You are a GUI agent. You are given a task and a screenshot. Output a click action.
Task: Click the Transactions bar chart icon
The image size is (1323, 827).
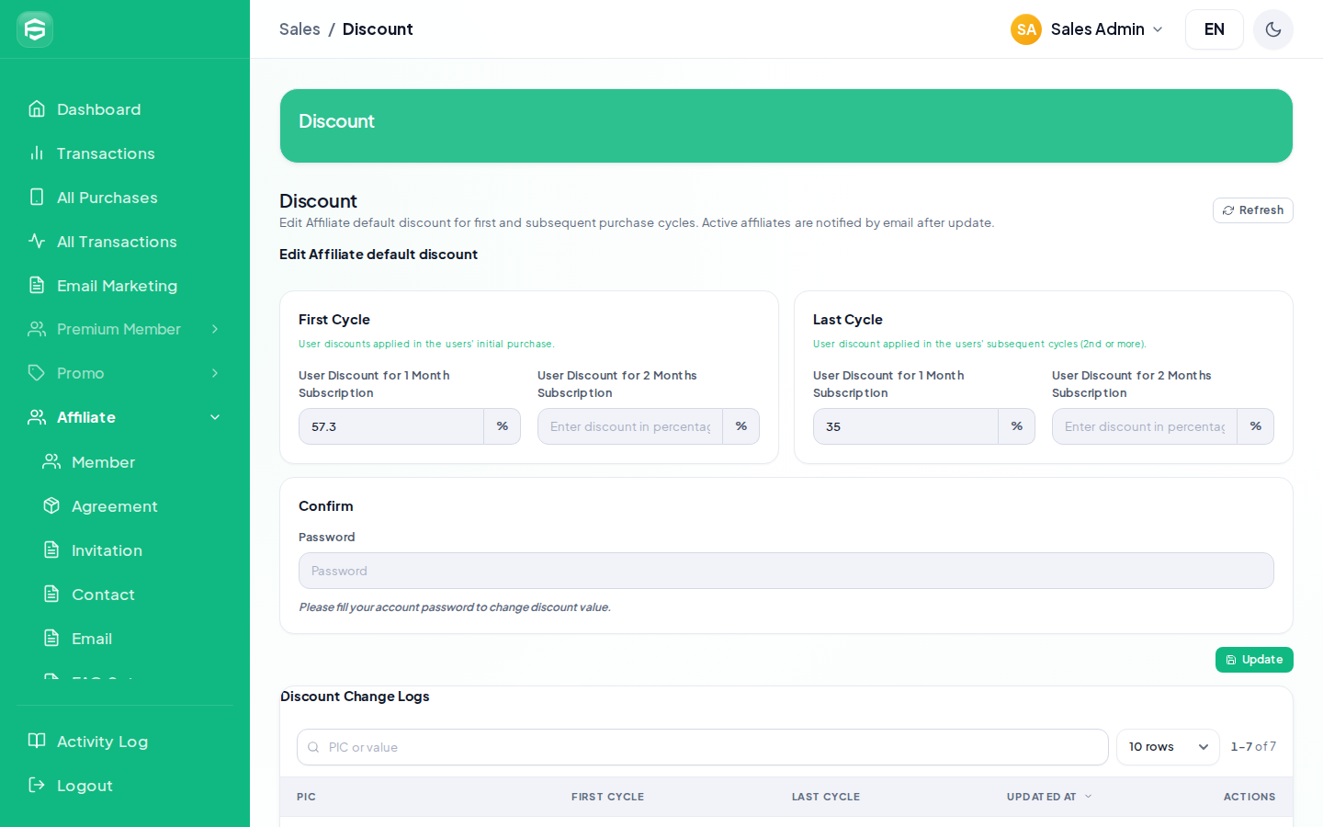coord(37,153)
